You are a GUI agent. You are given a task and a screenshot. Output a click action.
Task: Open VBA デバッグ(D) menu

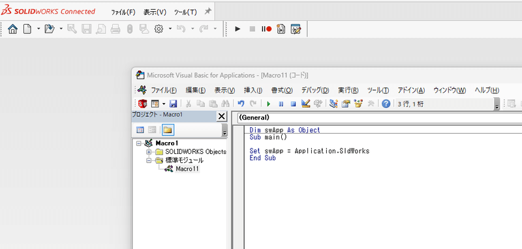(315, 90)
